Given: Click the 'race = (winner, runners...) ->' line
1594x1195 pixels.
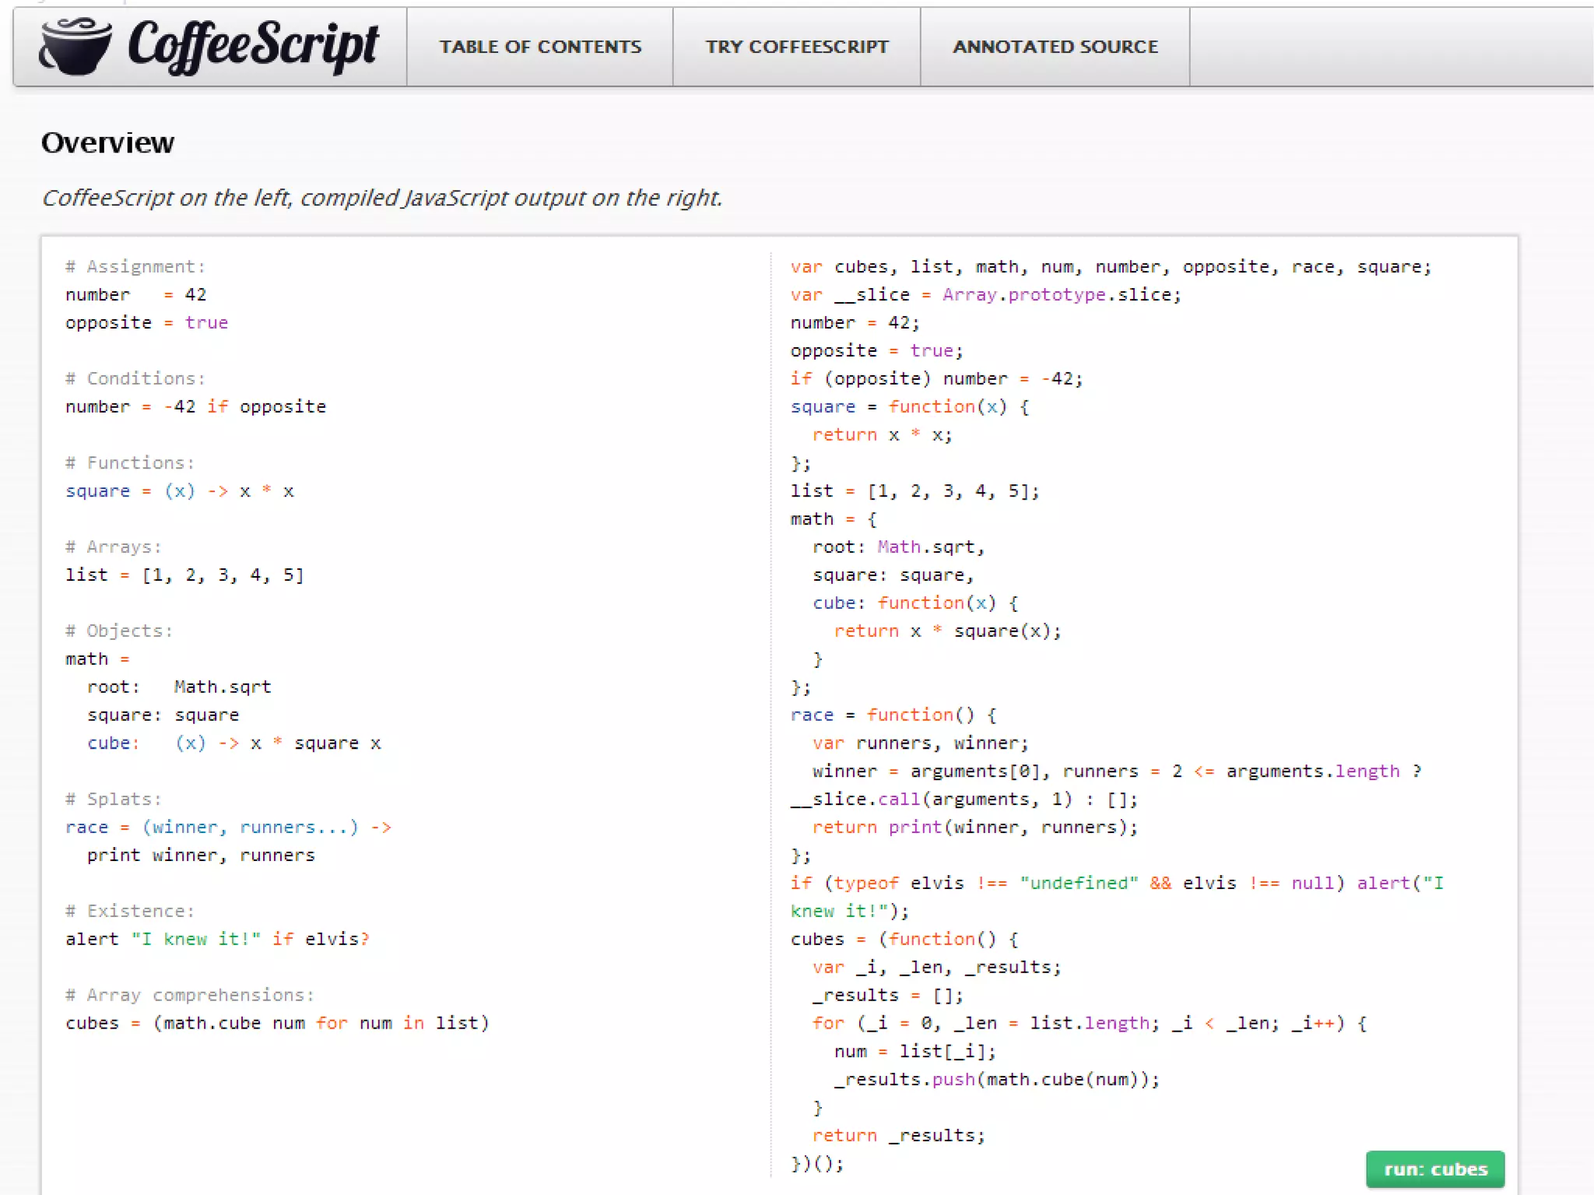Looking at the screenshot, I should pyautogui.click(x=227, y=828).
